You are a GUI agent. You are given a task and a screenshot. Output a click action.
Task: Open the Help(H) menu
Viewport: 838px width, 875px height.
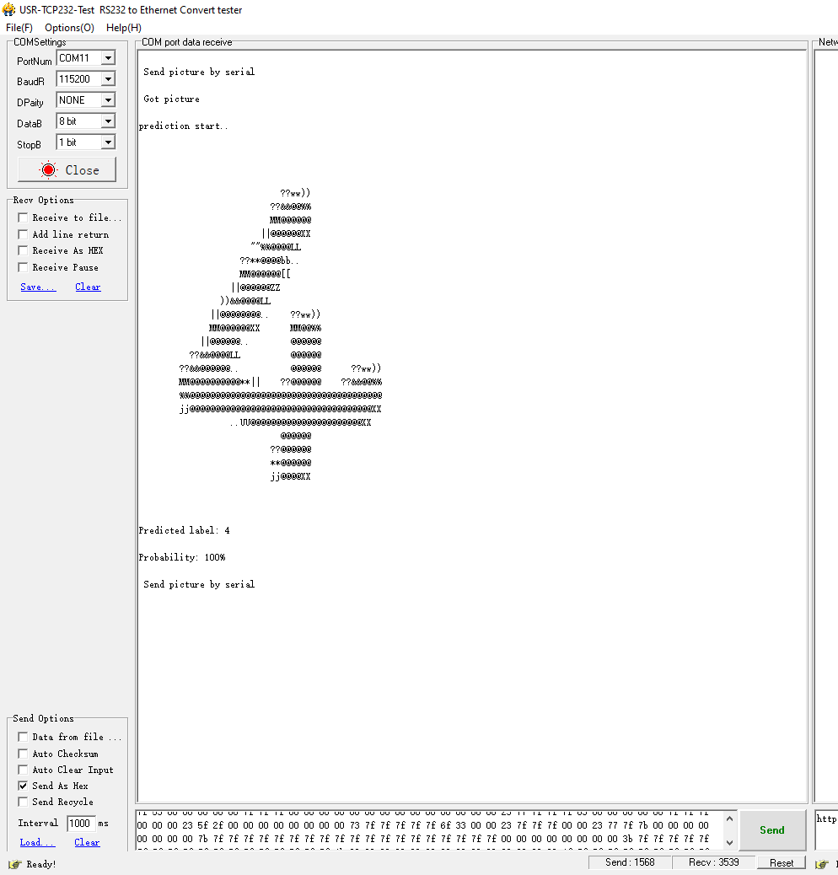tap(123, 27)
